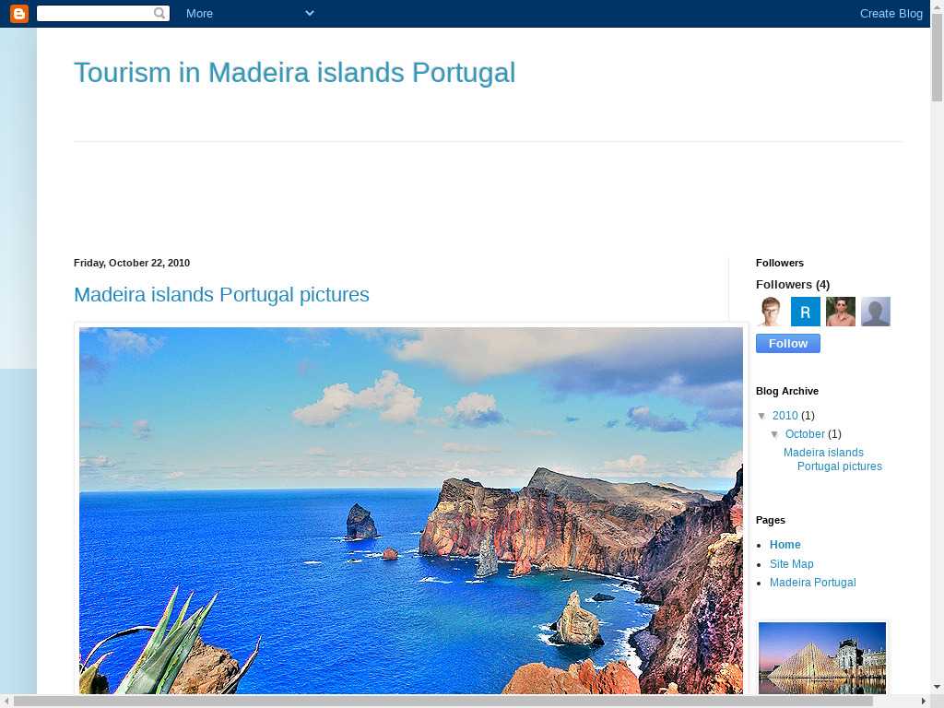
Task: Click the orange Blogger logo icon
Action: point(19,13)
